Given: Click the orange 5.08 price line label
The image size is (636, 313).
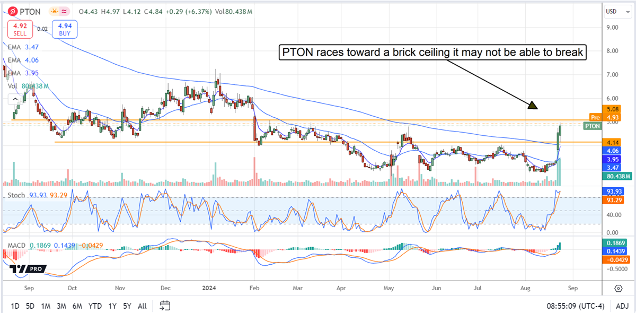Looking at the screenshot, I should [x=611, y=109].
